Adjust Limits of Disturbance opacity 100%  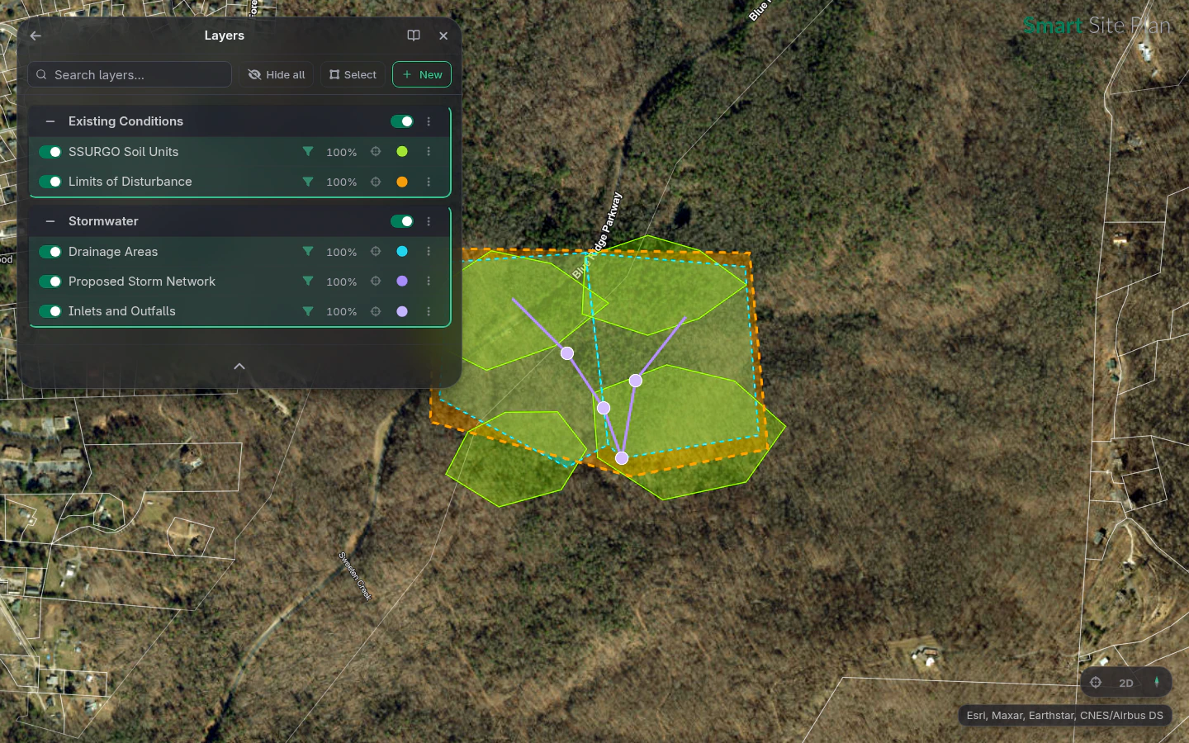click(342, 182)
